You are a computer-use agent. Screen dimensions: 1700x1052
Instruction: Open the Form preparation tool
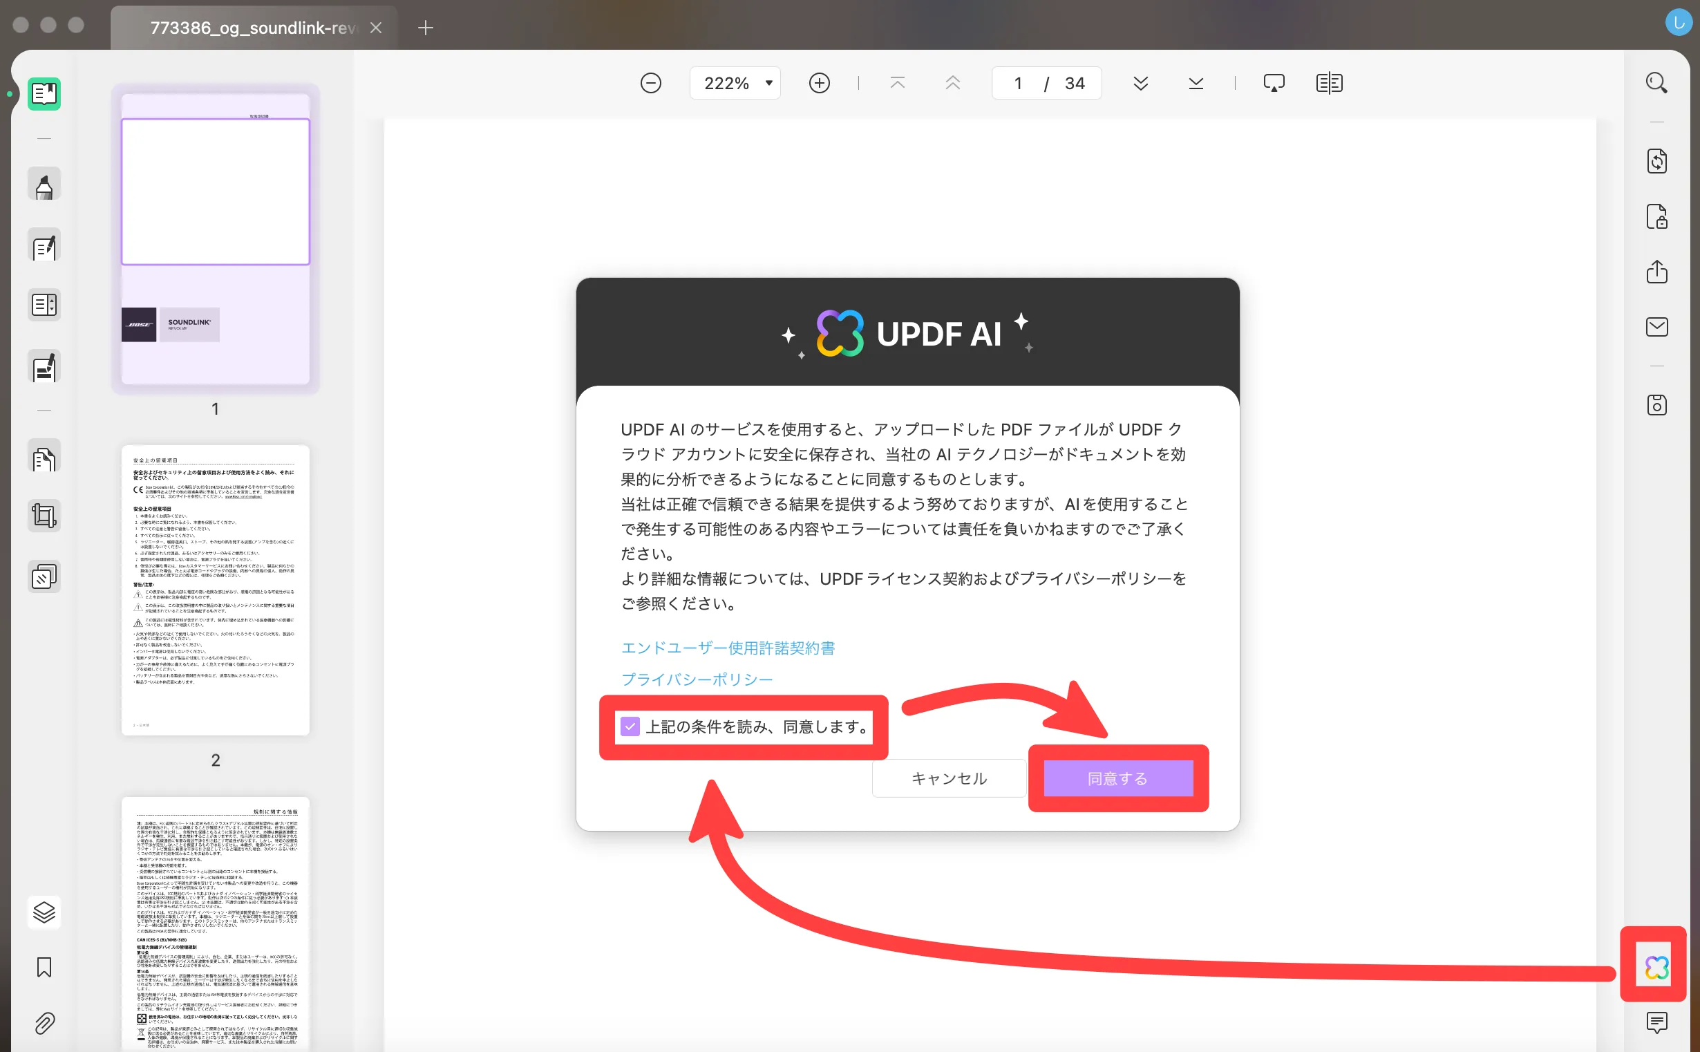(44, 305)
